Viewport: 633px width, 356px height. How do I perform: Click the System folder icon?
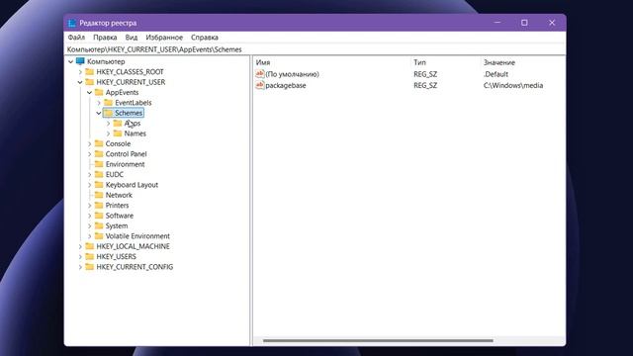coord(99,225)
